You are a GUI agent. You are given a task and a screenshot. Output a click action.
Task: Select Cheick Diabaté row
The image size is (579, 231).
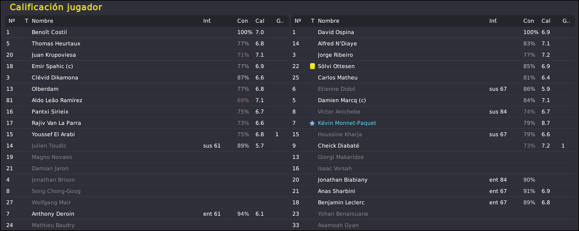433,146
